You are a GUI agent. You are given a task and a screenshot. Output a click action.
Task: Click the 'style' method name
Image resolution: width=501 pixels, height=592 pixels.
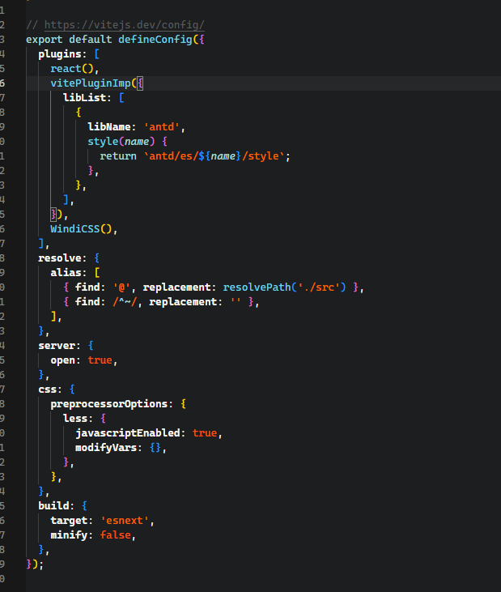[103, 142]
